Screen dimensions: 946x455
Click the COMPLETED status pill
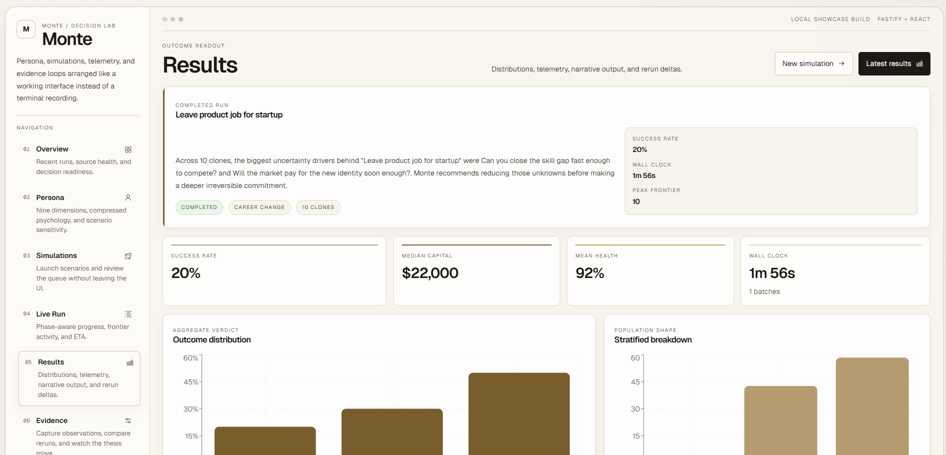pyautogui.click(x=199, y=207)
